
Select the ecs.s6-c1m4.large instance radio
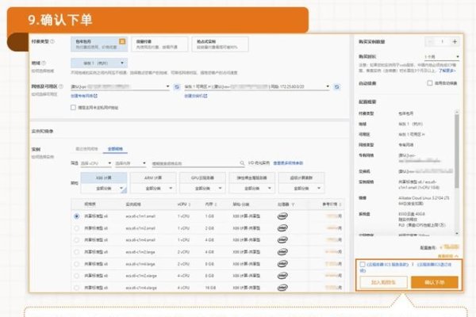[x=76, y=264]
